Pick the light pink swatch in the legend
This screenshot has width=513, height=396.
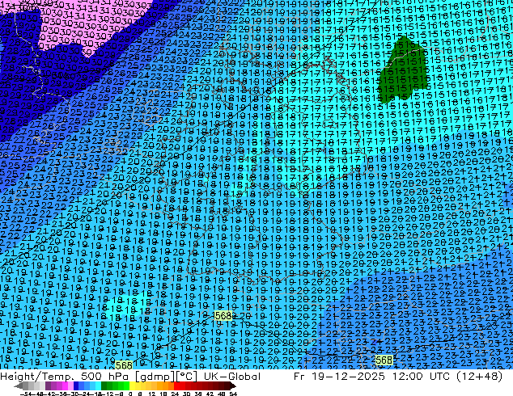70,386
